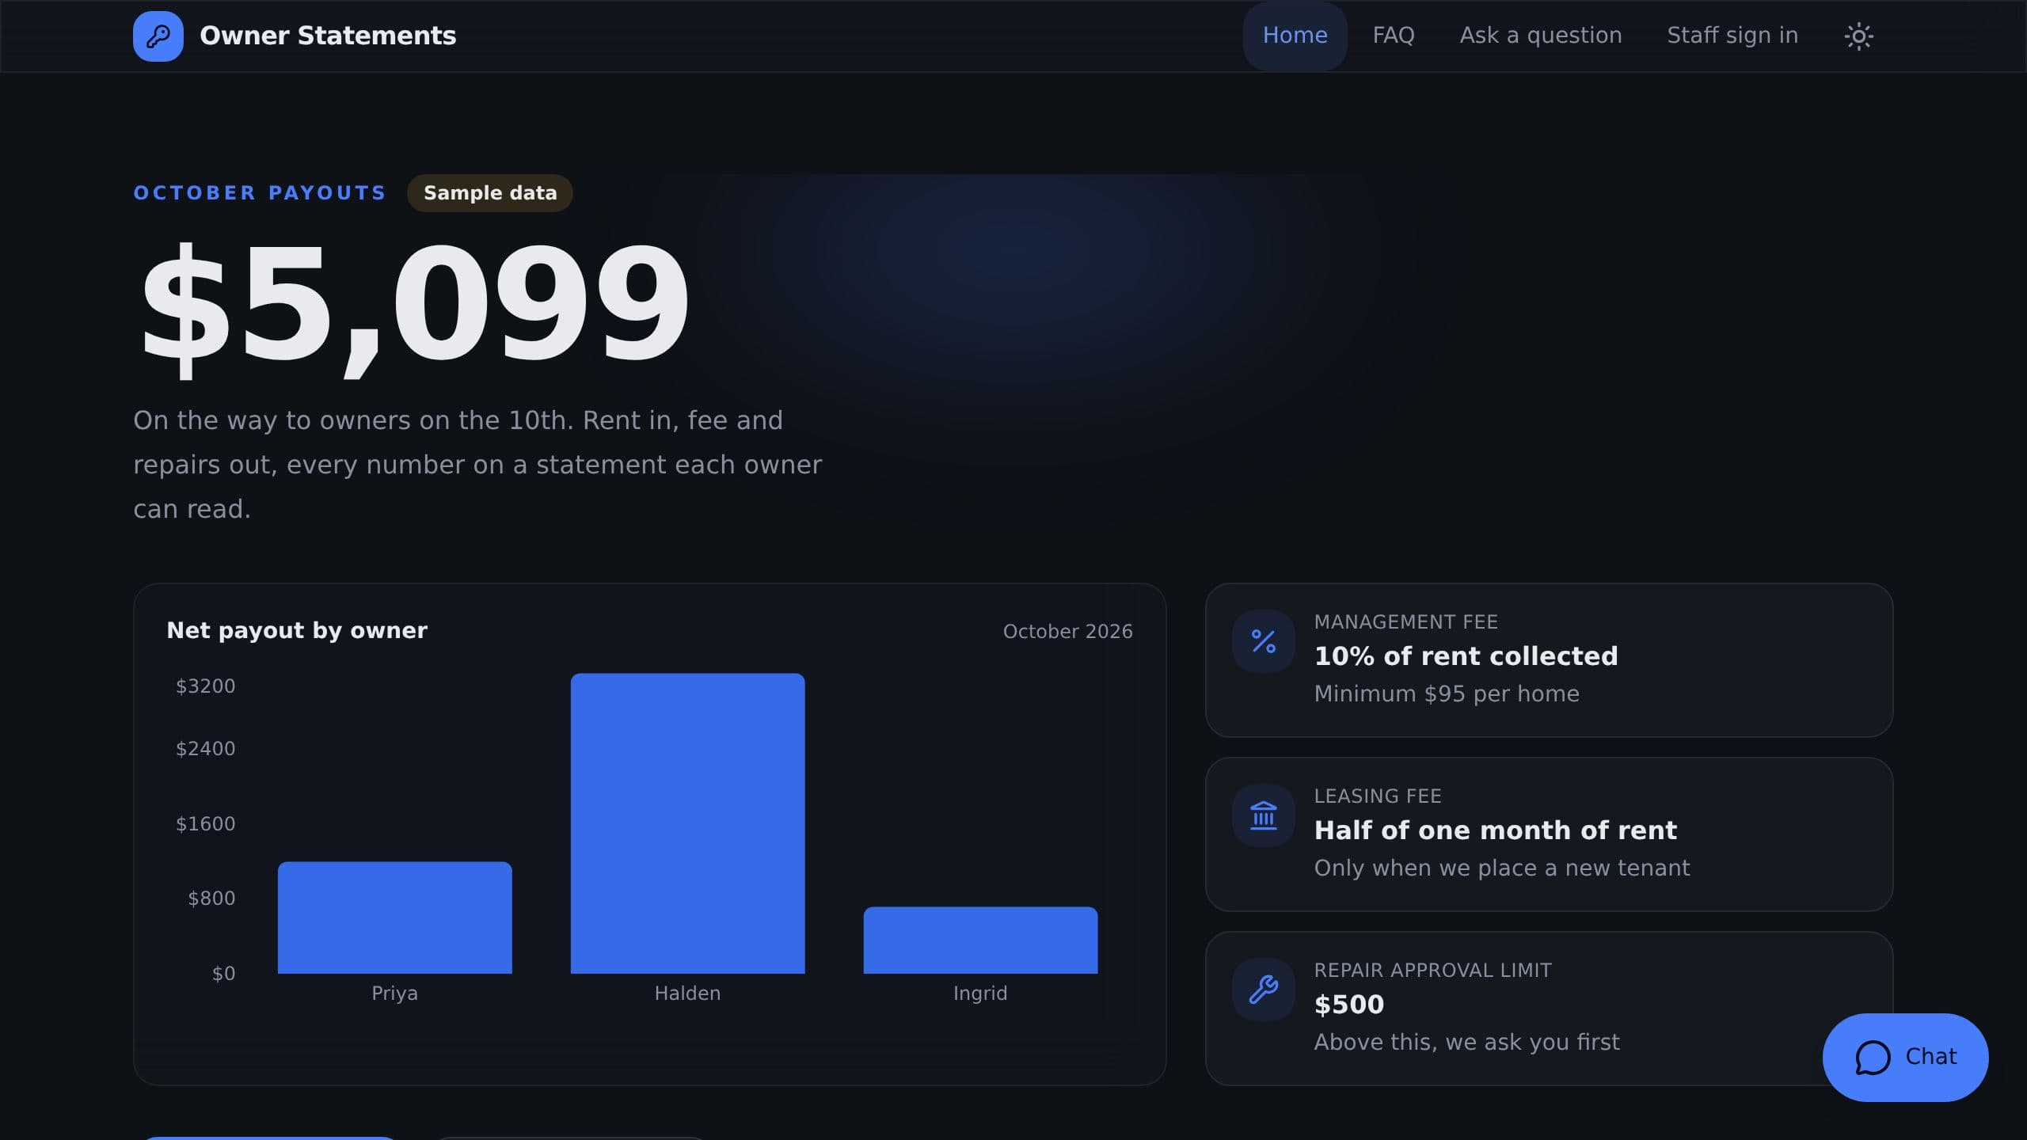Click the bank icon on Leasing Fee card

pyautogui.click(x=1264, y=815)
